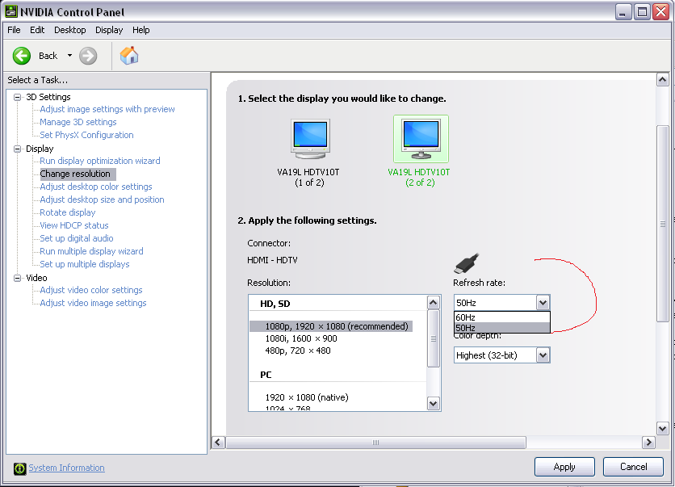
Task: Click the Apply button
Action: [564, 467]
